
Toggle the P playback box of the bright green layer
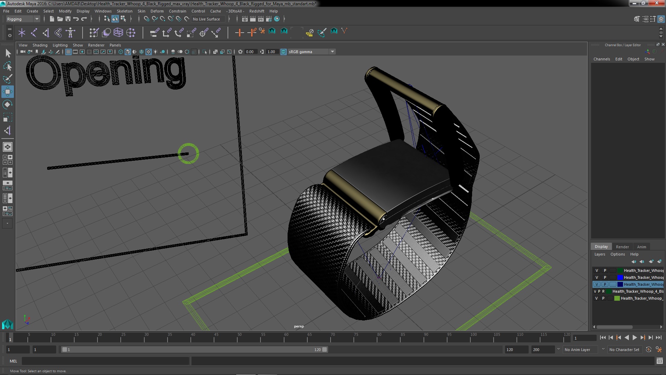click(603, 298)
